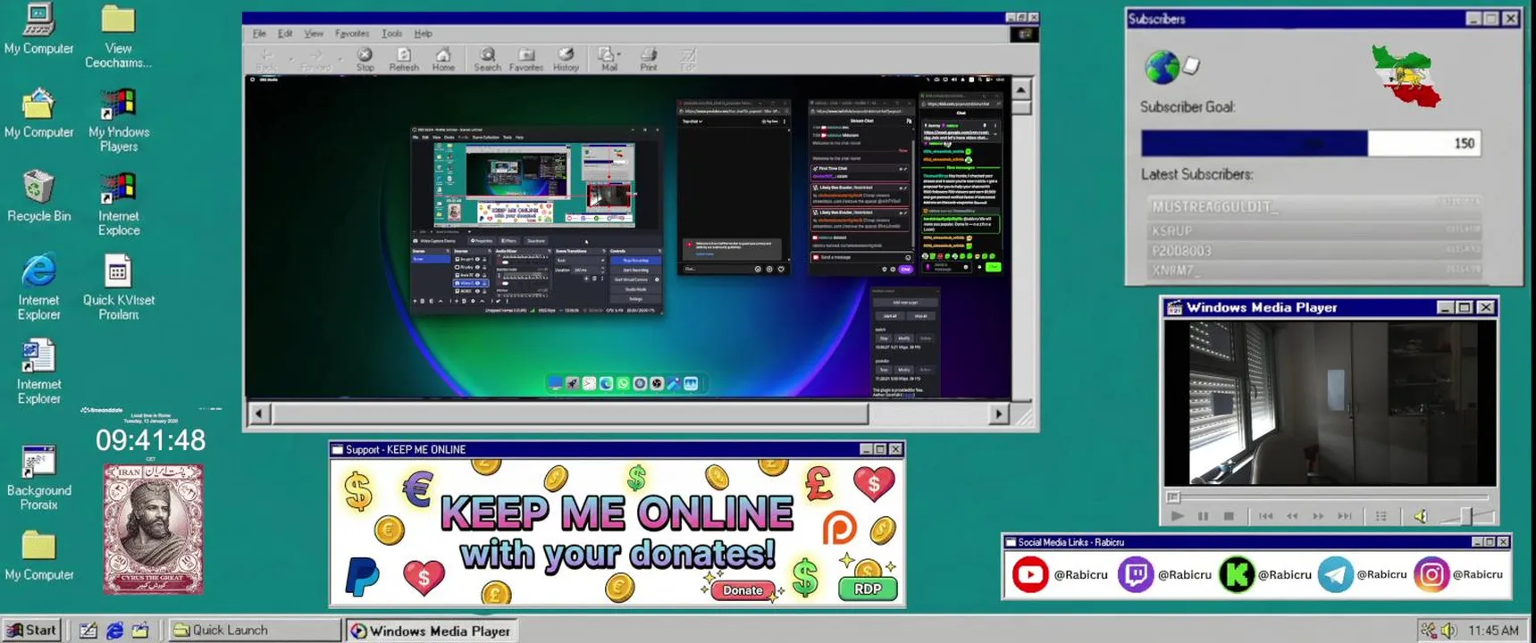The height and width of the screenshot is (643, 1536).
Task: Open Search from the browser toolbar
Action: (487, 59)
